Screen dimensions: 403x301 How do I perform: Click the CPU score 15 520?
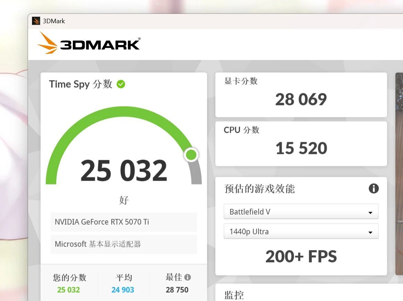tap(301, 148)
